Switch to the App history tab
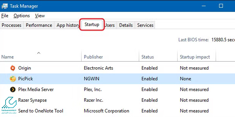 click(x=68, y=25)
